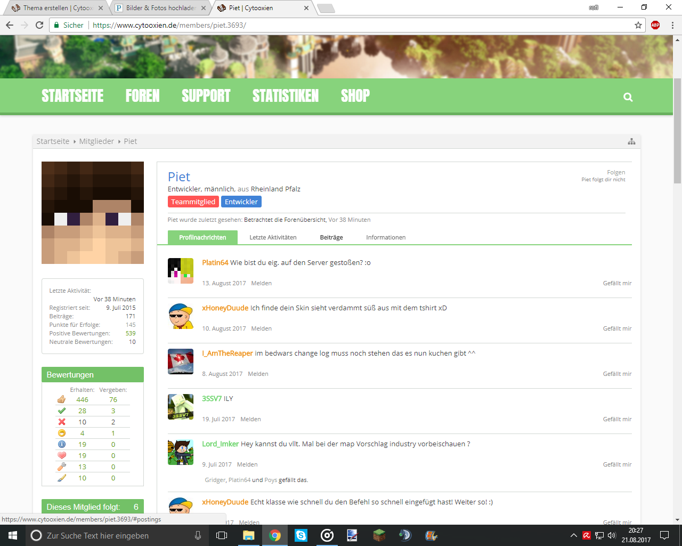This screenshot has height=546, width=682.
Task: Click the page vertical scrollbar
Action: (x=678, y=131)
